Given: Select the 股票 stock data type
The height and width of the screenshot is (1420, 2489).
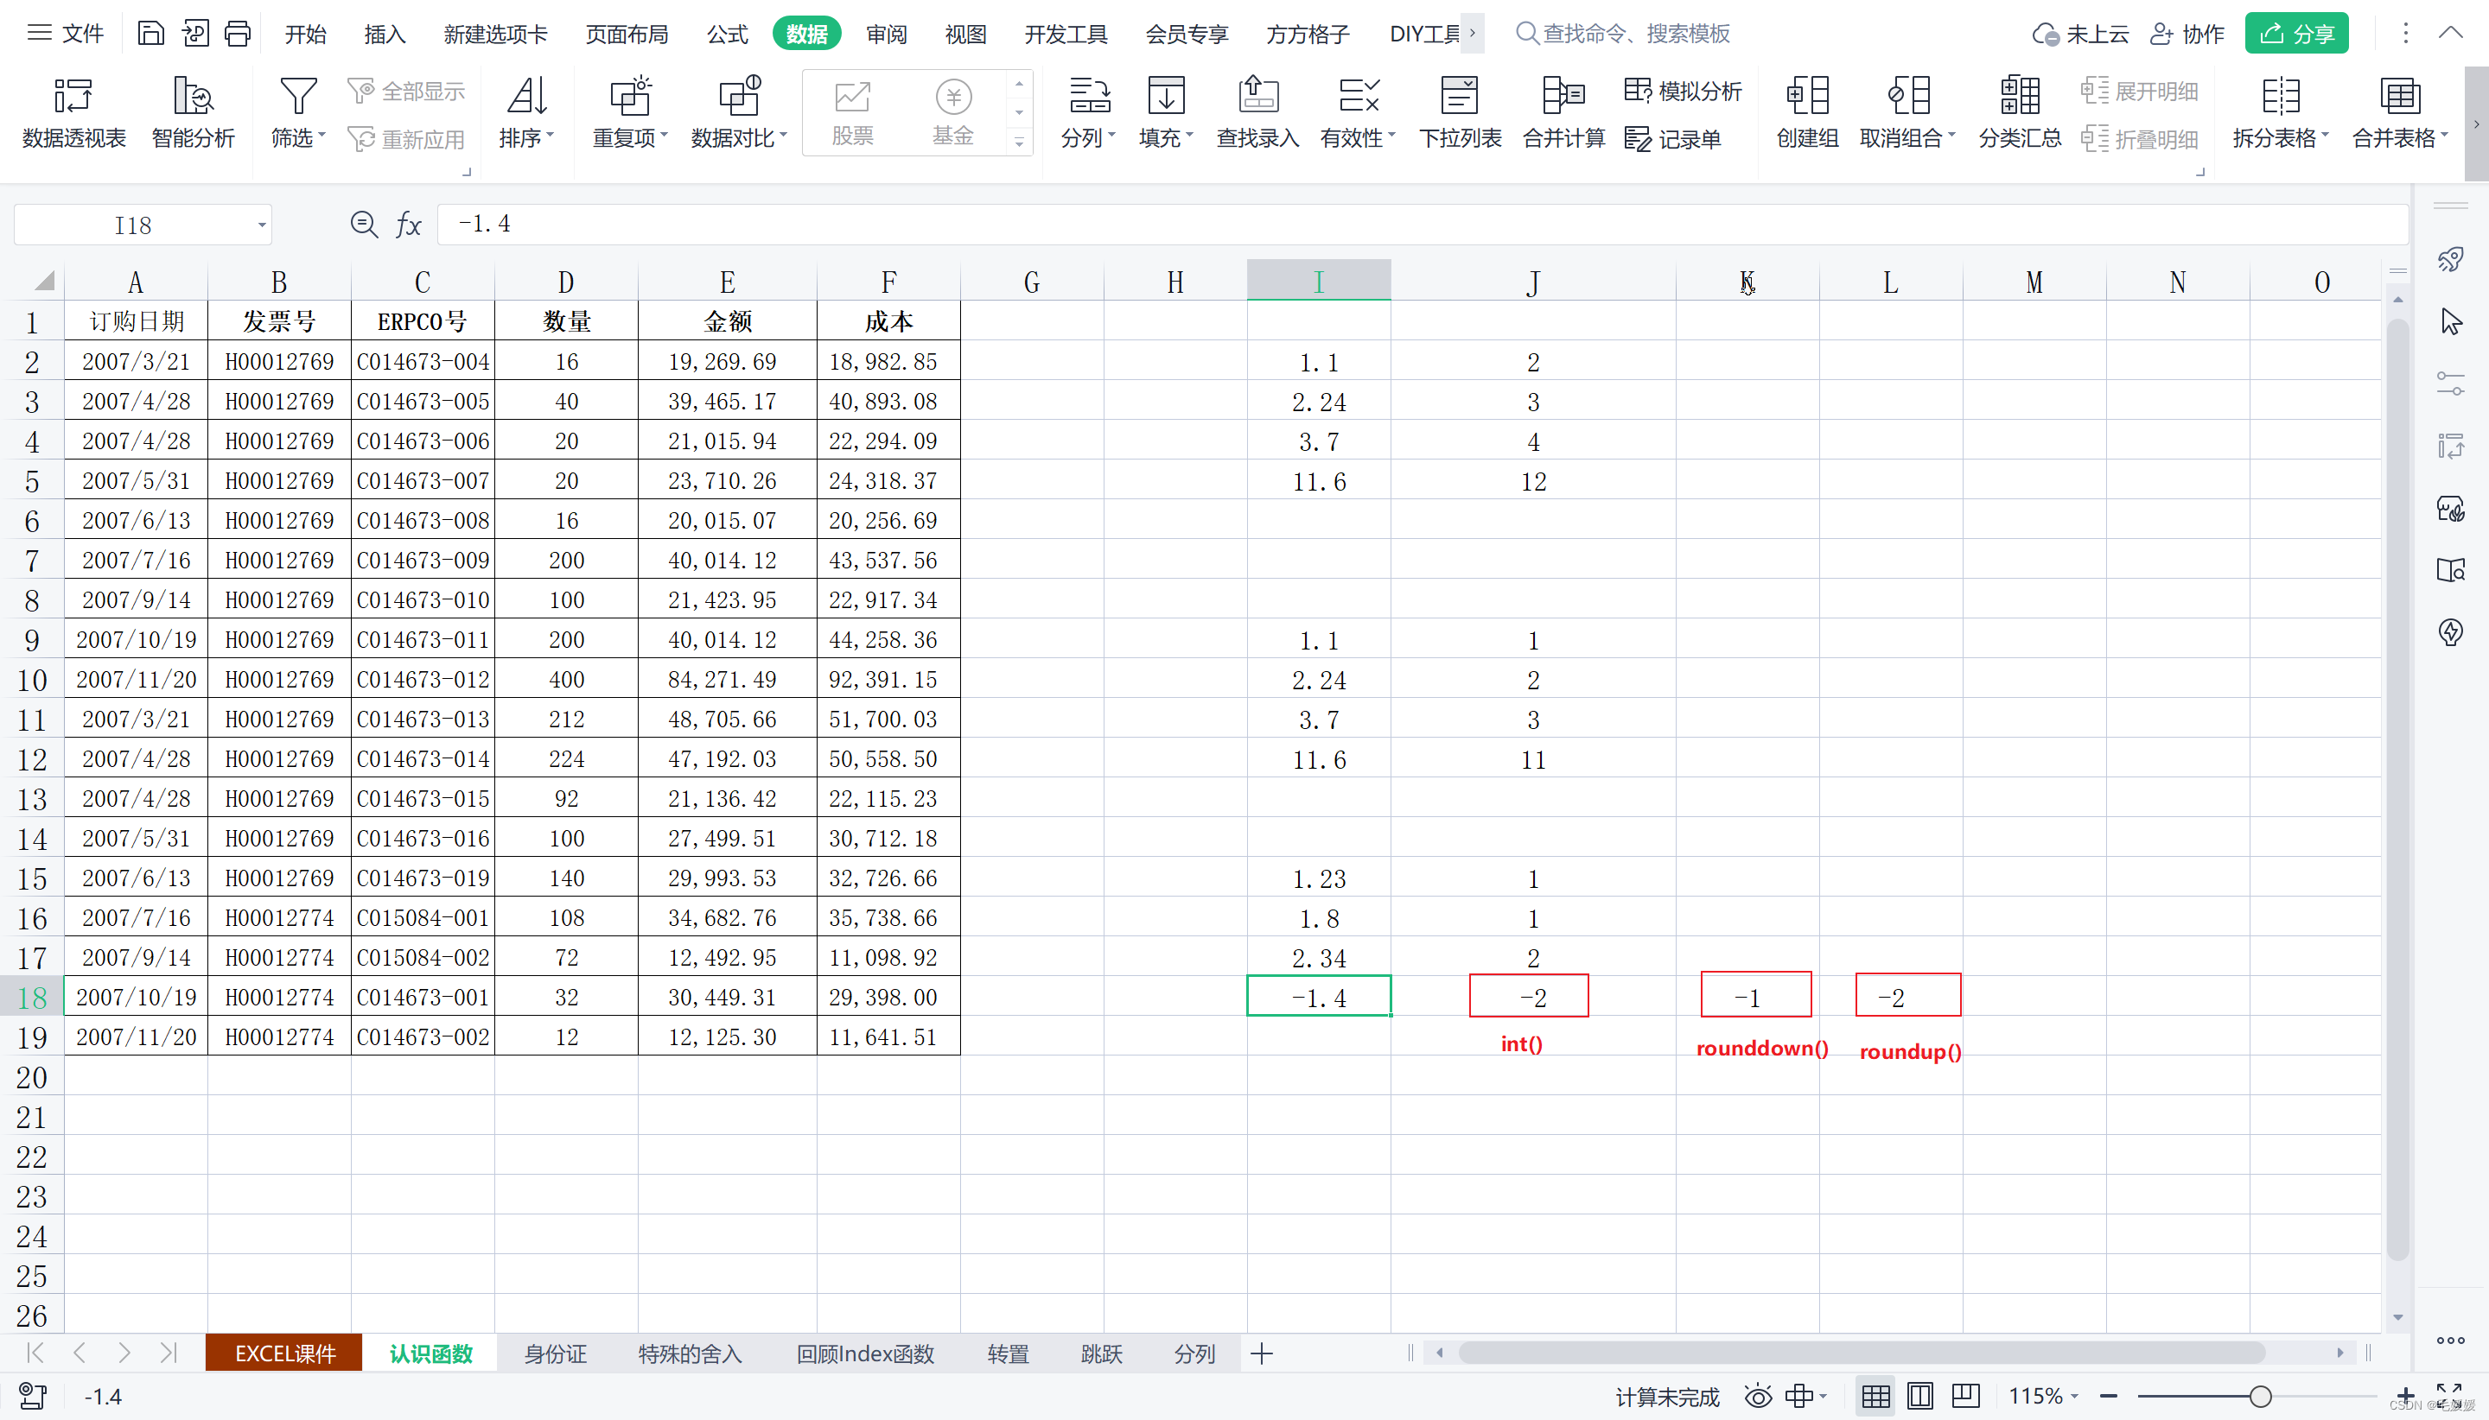Looking at the screenshot, I should (x=852, y=113).
